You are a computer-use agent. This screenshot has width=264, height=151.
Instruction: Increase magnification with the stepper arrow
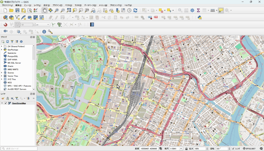click(x=207, y=148)
